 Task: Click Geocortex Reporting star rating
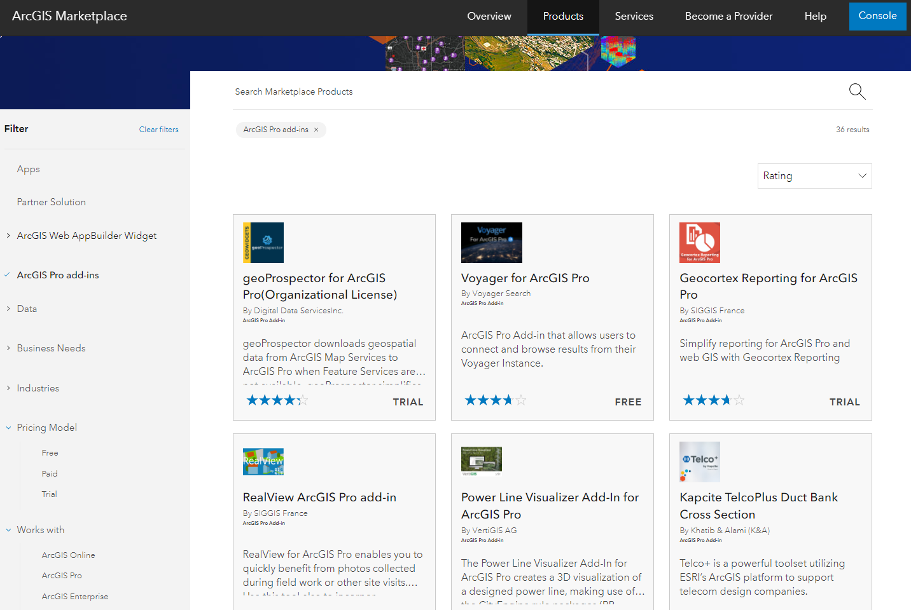pos(714,400)
